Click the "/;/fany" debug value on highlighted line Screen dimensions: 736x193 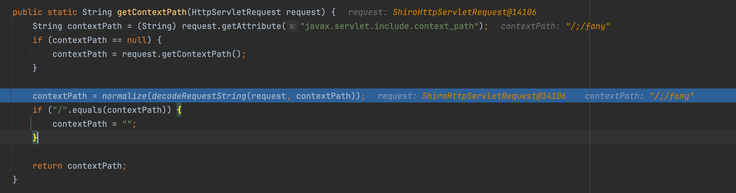pos(672,96)
